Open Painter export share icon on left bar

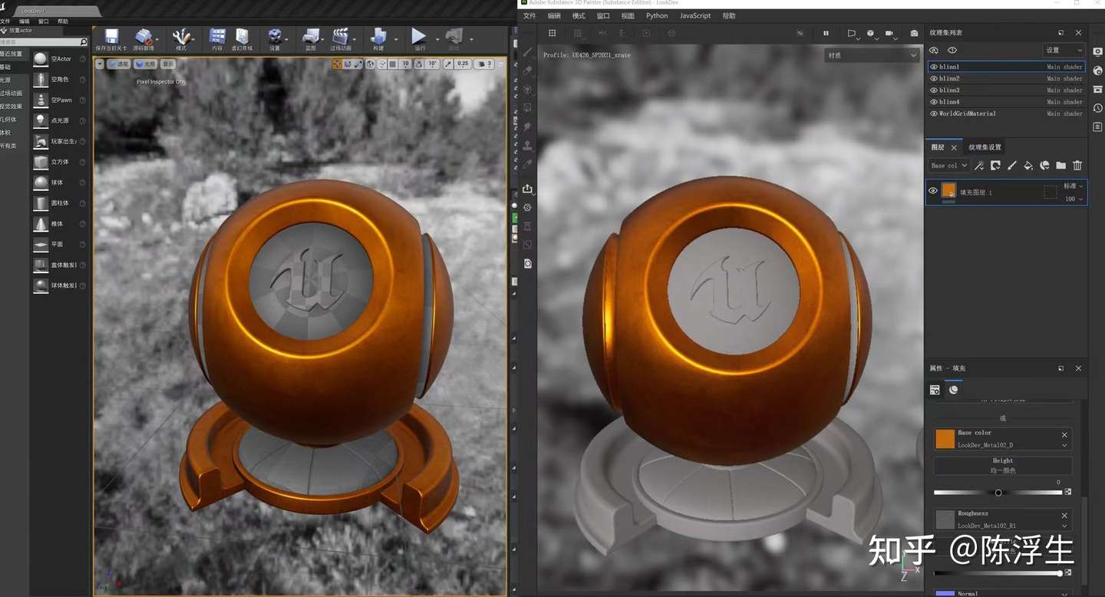pyautogui.click(x=527, y=189)
